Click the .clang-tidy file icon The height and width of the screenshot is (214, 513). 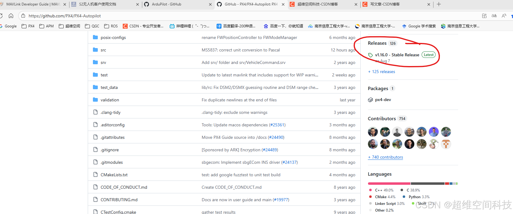(95, 112)
